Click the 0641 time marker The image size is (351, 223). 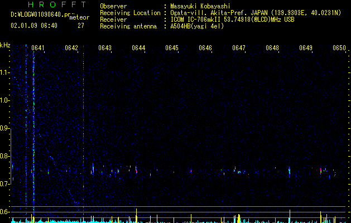tap(38, 48)
